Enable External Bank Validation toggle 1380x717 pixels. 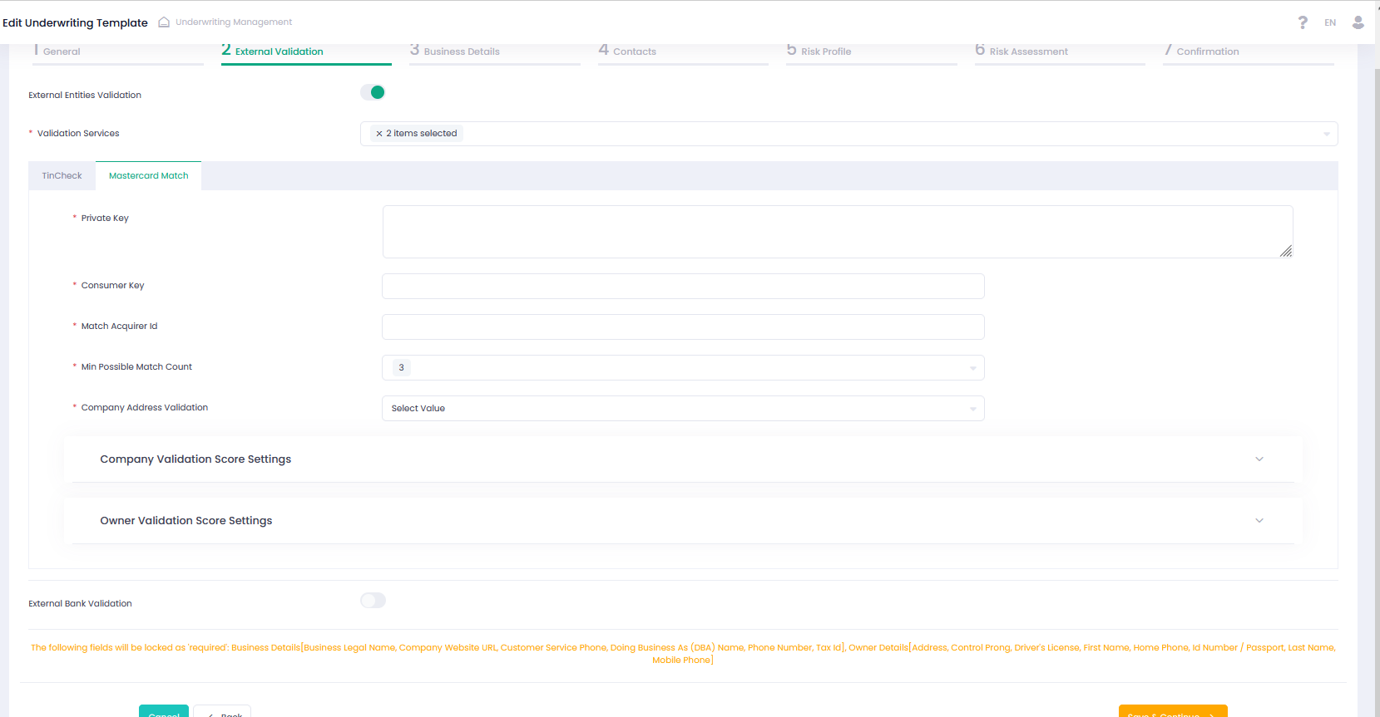pyautogui.click(x=373, y=601)
